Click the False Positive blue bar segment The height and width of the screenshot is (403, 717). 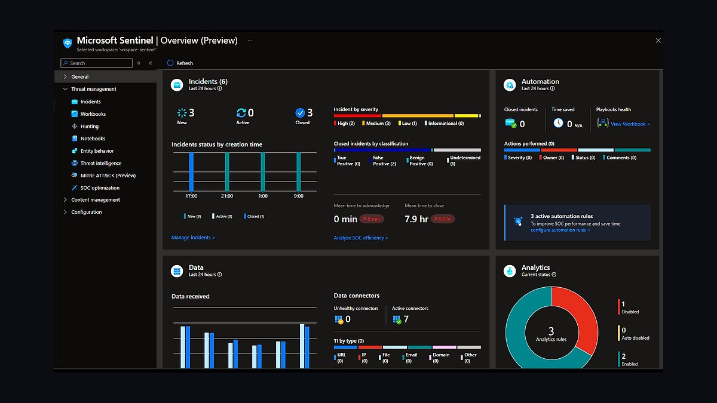(x=382, y=150)
